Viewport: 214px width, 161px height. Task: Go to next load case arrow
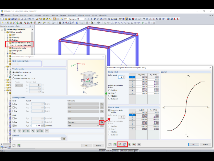coord(92,19)
